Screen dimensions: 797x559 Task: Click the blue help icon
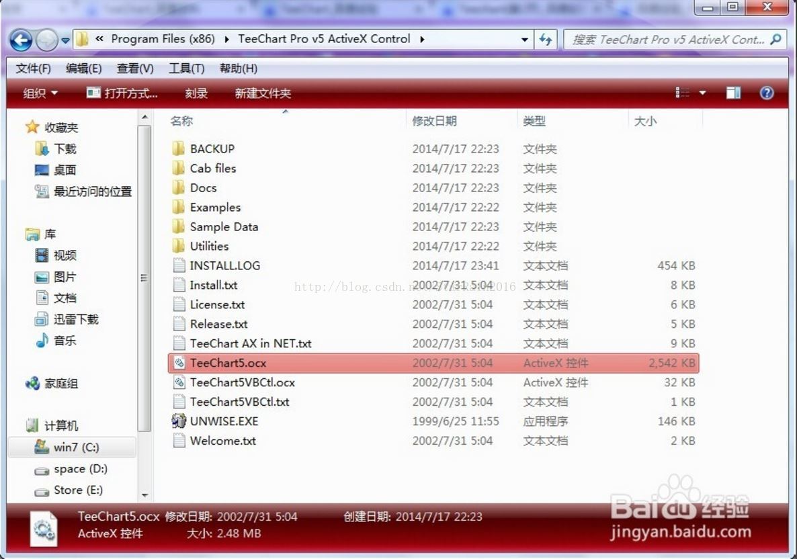tap(767, 93)
